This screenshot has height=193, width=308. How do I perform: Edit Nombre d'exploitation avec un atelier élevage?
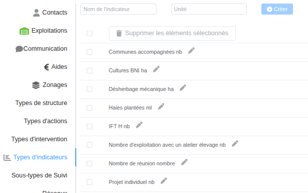pyautogui.click(x=235, y=144)
